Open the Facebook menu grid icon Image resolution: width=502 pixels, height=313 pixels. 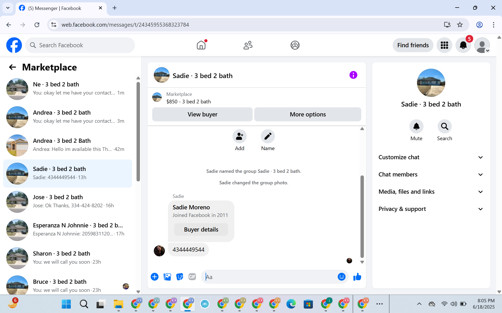444,45
